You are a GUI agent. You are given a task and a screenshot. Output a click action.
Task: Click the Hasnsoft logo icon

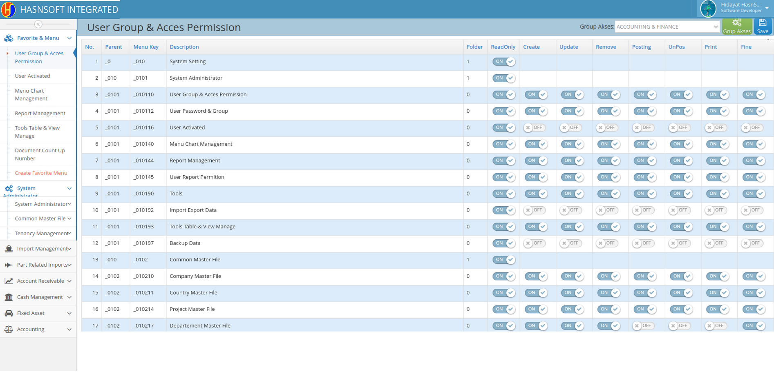(x=8, y=9)
